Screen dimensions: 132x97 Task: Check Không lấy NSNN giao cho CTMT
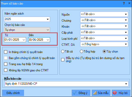click(x=6, y=70)
